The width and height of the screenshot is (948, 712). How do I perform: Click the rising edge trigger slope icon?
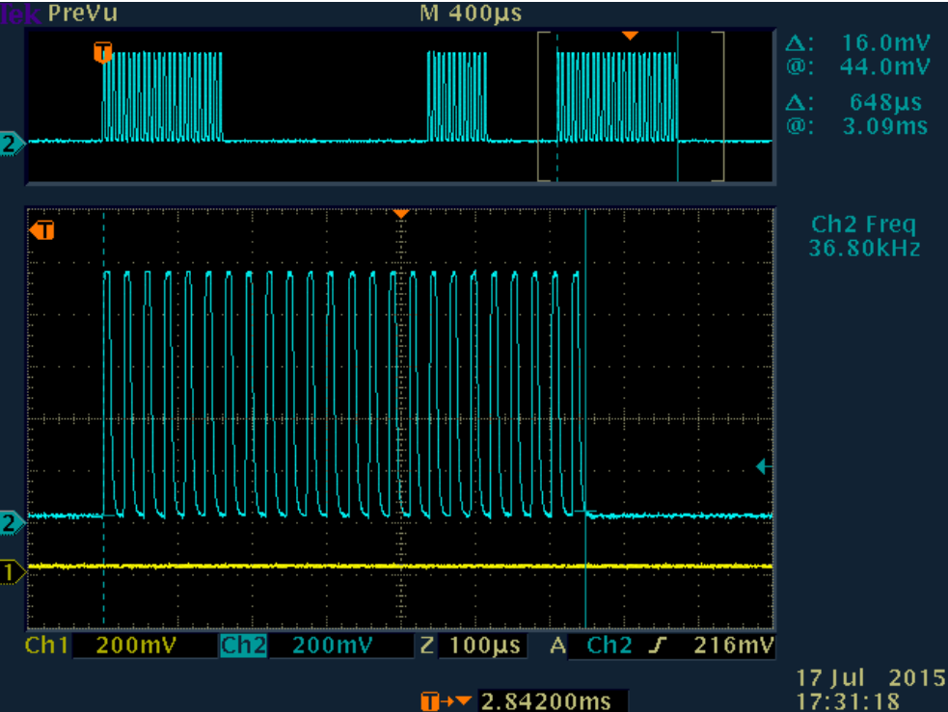coord(658,645)
